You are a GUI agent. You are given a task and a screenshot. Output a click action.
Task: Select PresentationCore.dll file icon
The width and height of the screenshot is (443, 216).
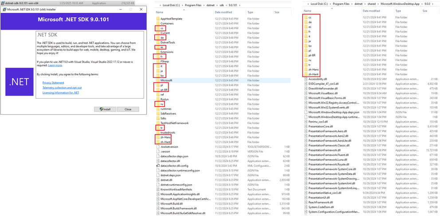306,126
